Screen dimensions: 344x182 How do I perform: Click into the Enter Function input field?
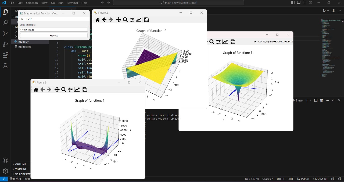click(54, 30)
